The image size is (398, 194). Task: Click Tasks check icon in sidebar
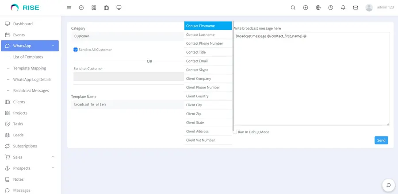(8, 124)
